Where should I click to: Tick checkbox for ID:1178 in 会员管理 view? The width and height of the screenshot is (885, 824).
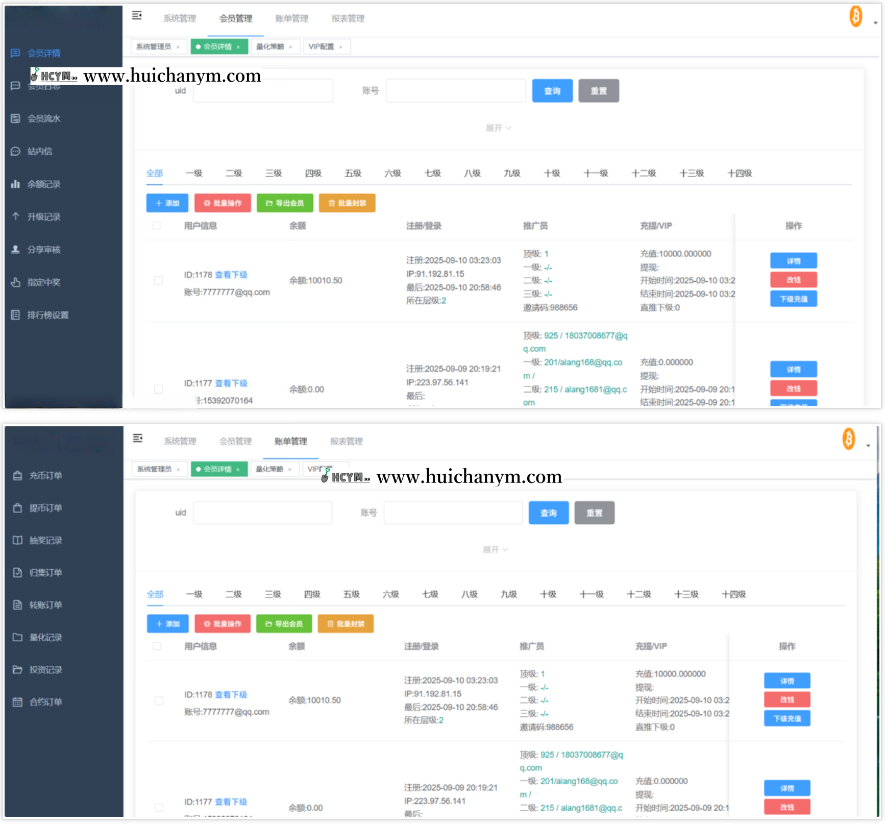click(x=159, y=280)
